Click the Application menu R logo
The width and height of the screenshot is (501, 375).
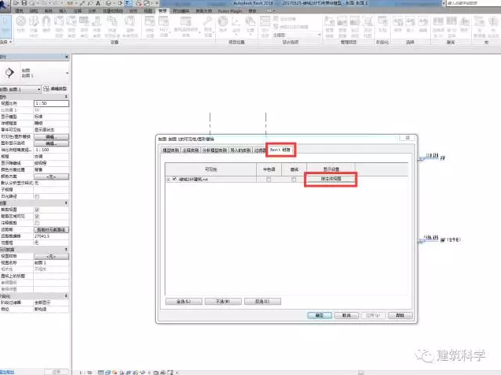5,5
